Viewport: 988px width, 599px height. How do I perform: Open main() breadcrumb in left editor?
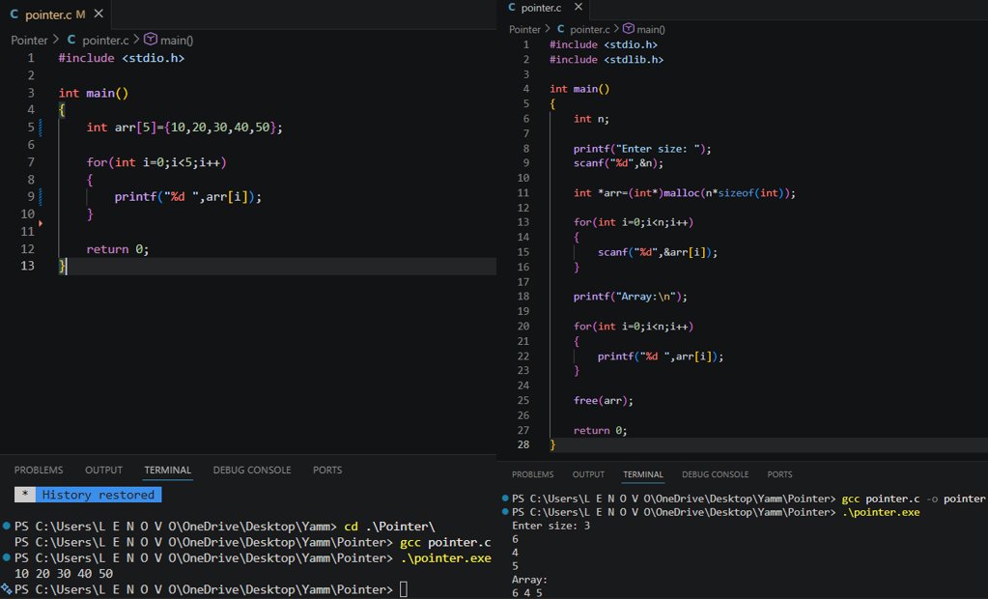tap(177, 40)
